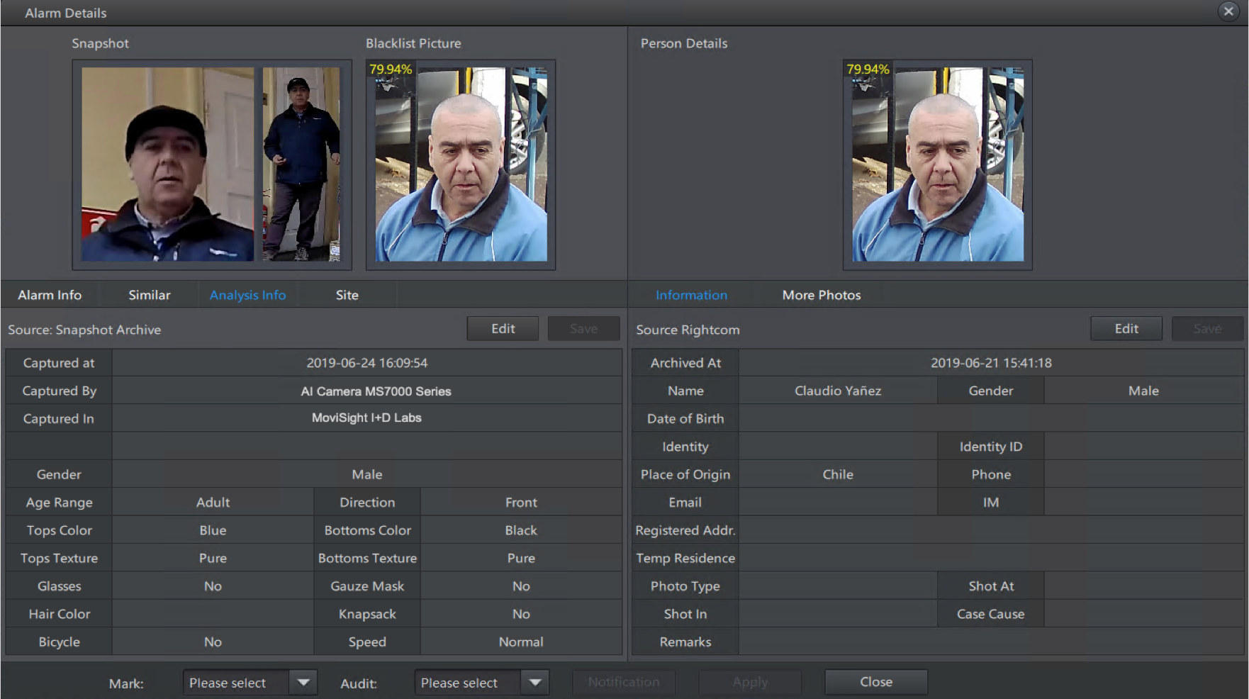Viewport: 1249px width, 699px height.
Task: Close the Alarm Details dialog with X icon
Action: coord(1228,11)
